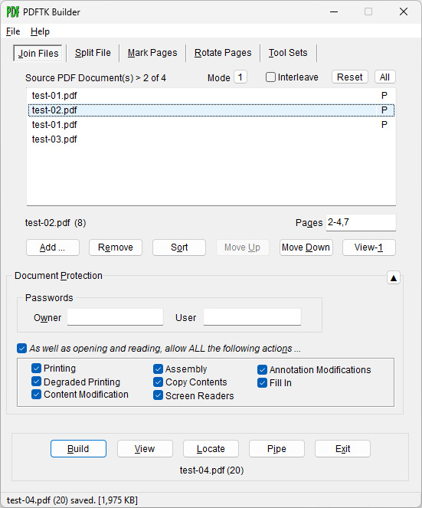The width and height of the screenshot is (422, 508).
Task: Uncheck the Printing checkbox
Action: [x=36, y=368]
